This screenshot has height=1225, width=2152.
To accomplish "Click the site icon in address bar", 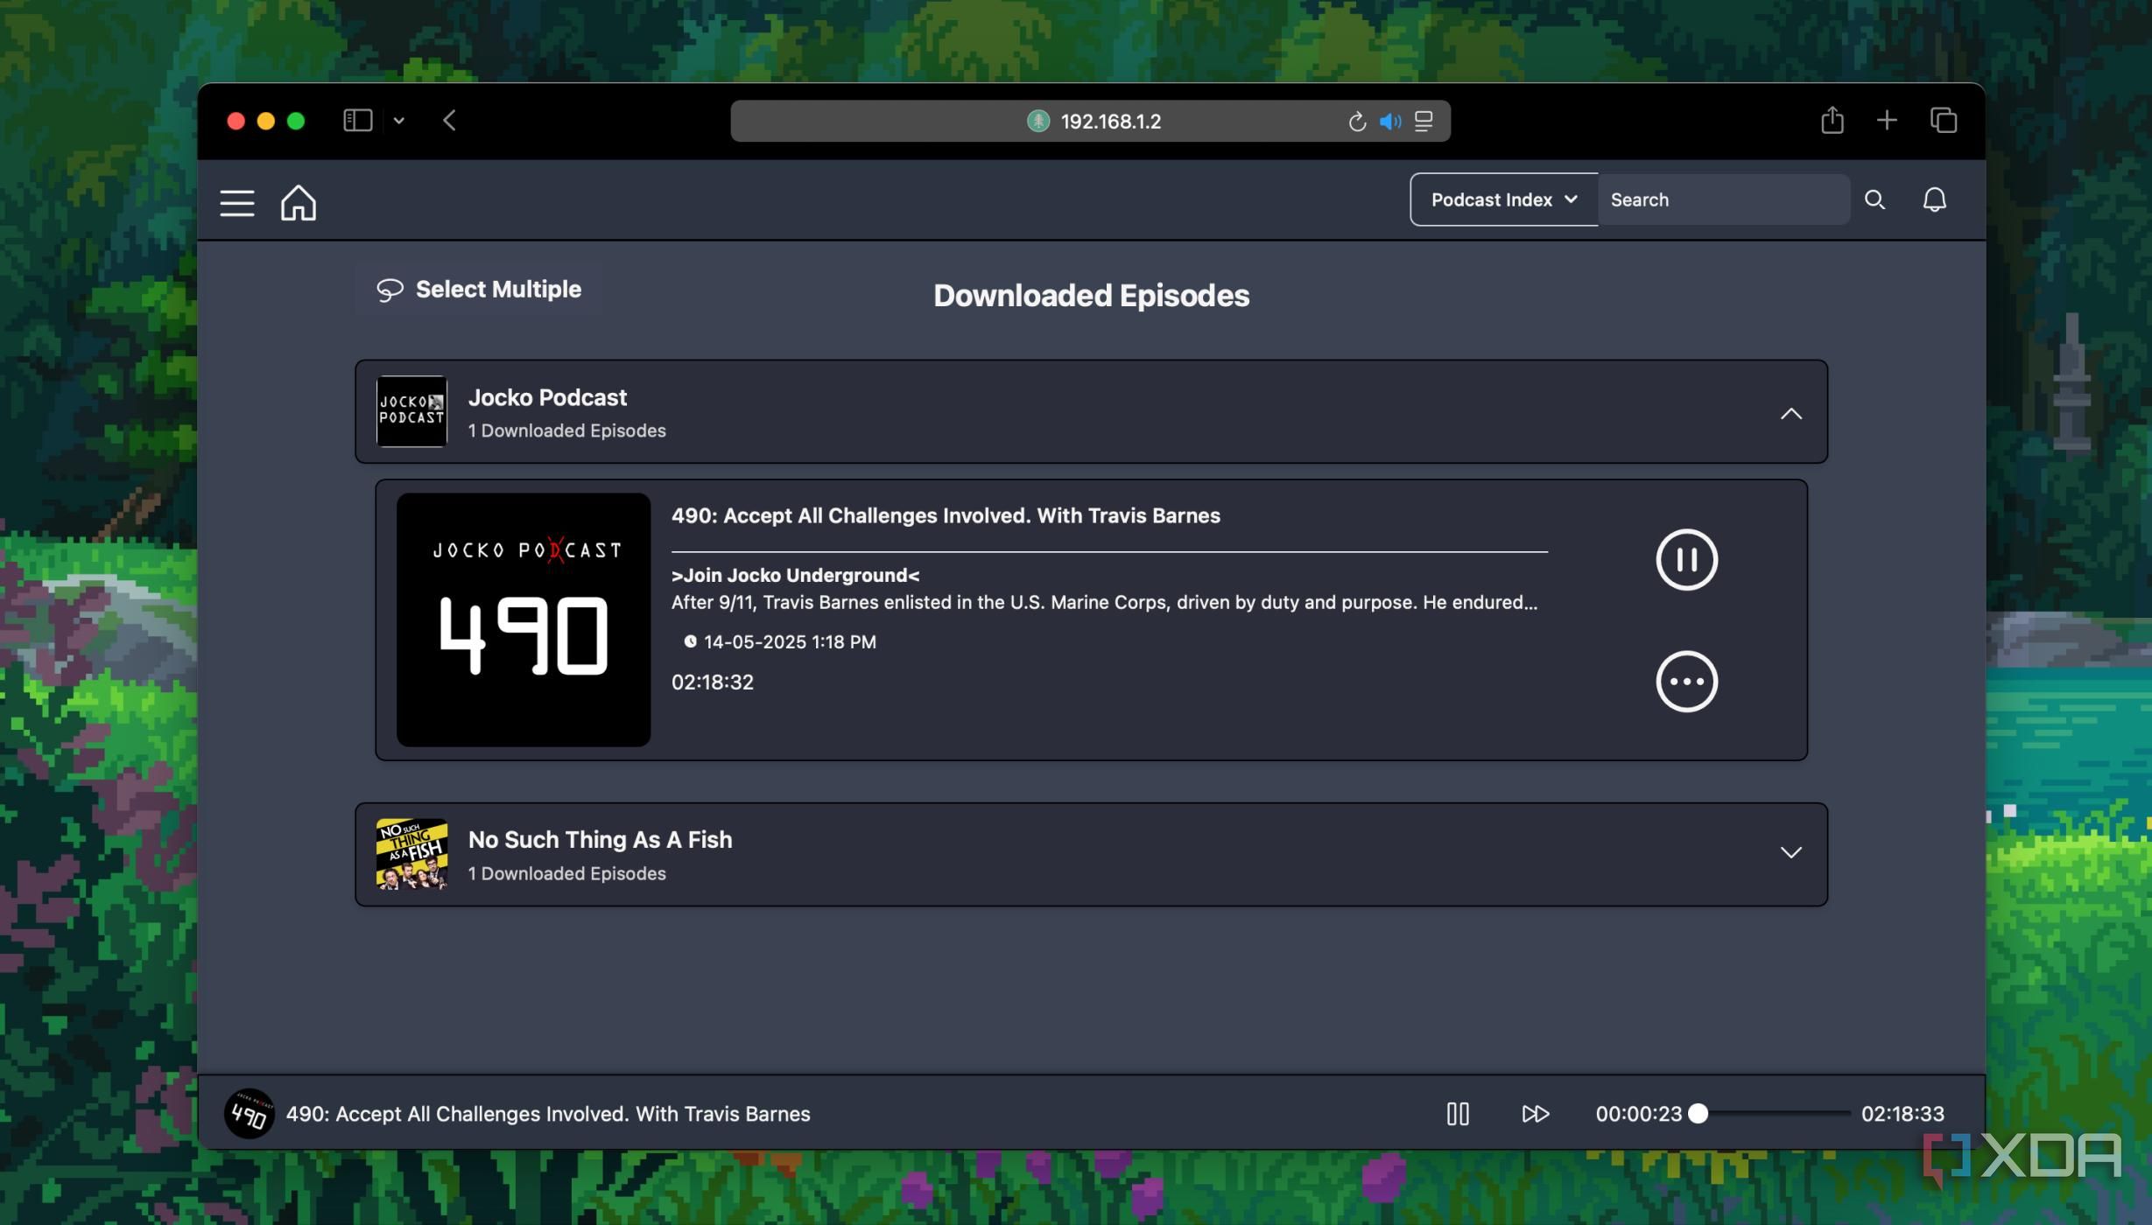I will [x=1038, y=121].
